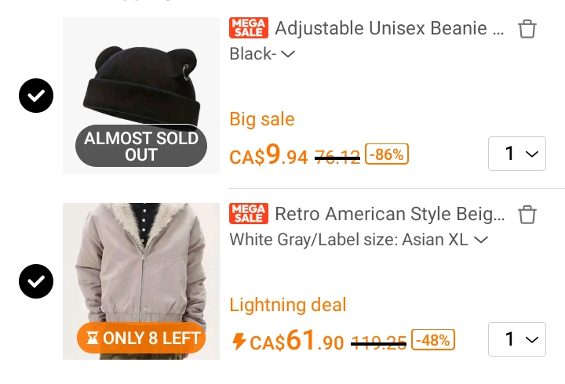This screenshot has height=384, width=565.
Task: Remove the Retro American Style jacket
Action: (527, 215)
